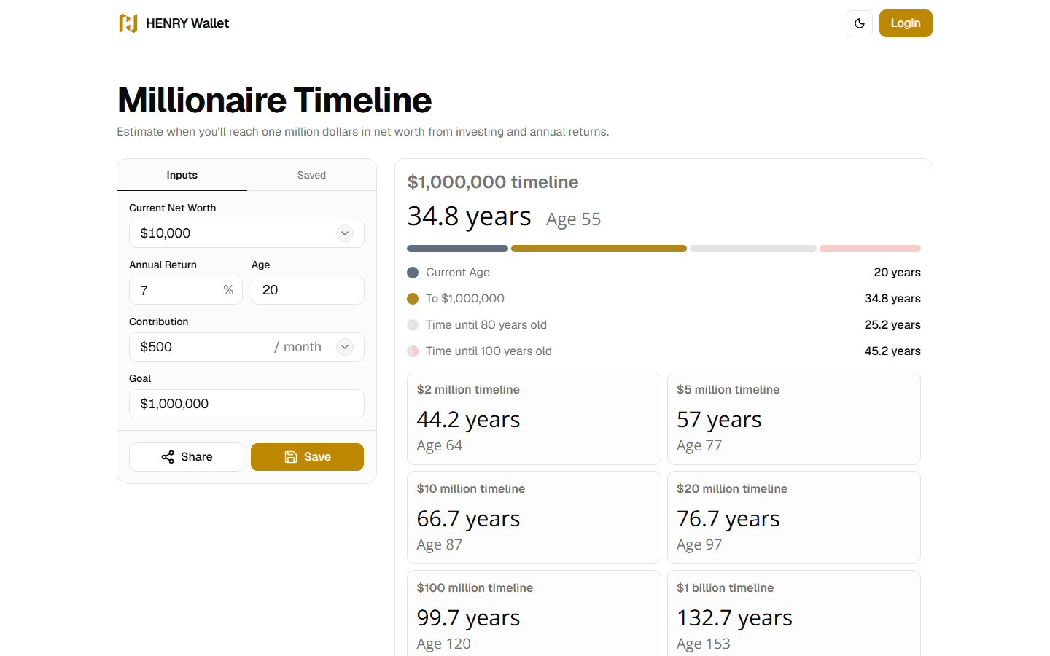The width and height of the screenshot is (1050, 656).
Task: Select the $5 million timeline card
Action: [794, 418]
